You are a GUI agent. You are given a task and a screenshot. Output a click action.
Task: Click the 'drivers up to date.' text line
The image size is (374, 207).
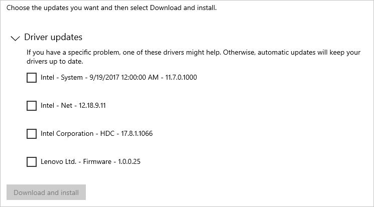55,62
